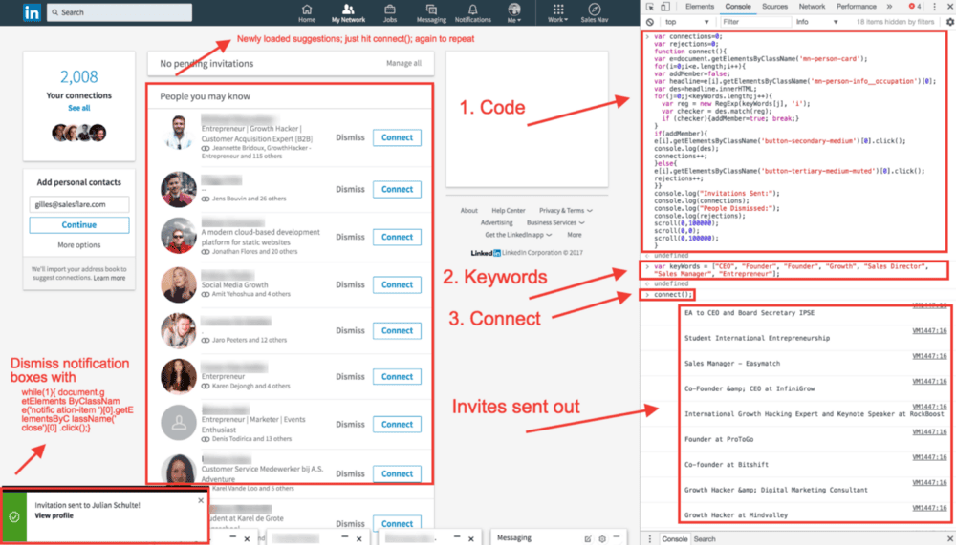Switch to the Console tab in DevTools
Viewport: 956px width, 545px height.
point(738,7)
